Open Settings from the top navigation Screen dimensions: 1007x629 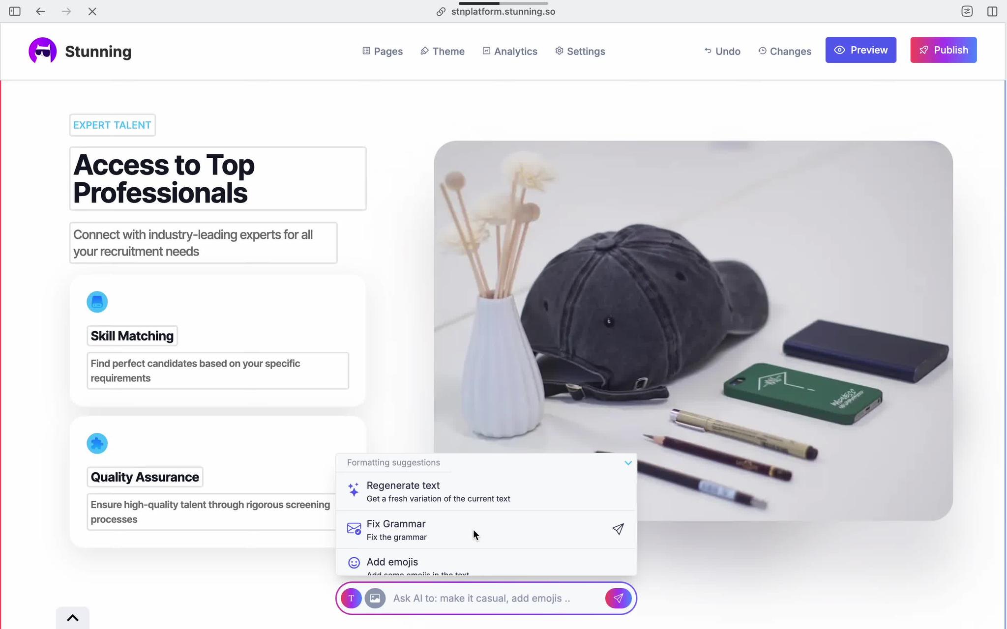tap(580, 51)
